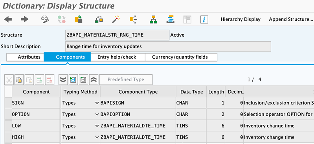Click Append Structure button
Image resolution: width=314 pixels, height=144 pixels.
pos(291,19)
